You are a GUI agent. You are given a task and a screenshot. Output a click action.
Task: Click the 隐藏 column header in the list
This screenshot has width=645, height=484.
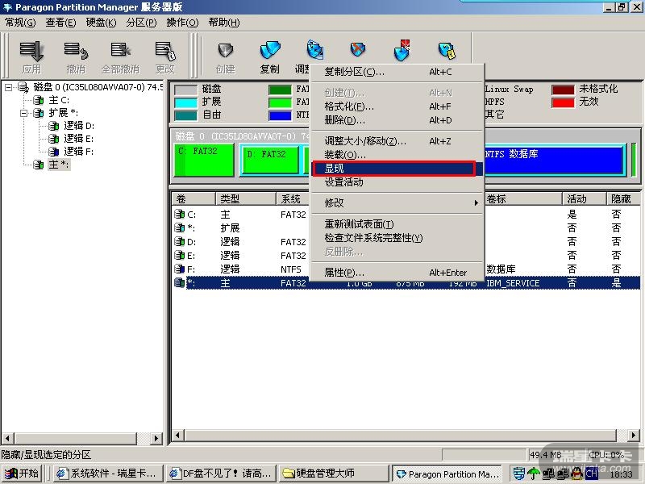(621, 198)
